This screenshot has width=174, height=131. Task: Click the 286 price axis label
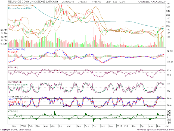(x=168, y=15)
